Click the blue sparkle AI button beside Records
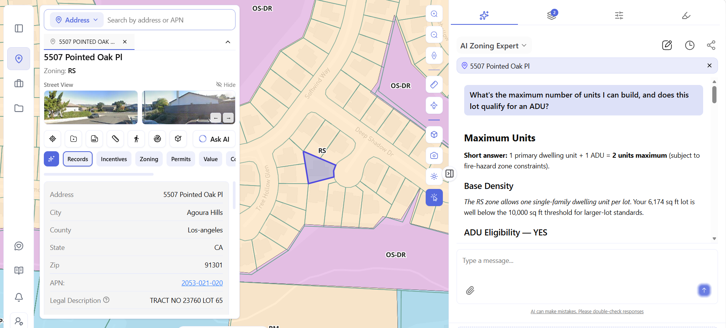Image resolution: width=726 pixels, height=328 pixels. coord(51,159)
